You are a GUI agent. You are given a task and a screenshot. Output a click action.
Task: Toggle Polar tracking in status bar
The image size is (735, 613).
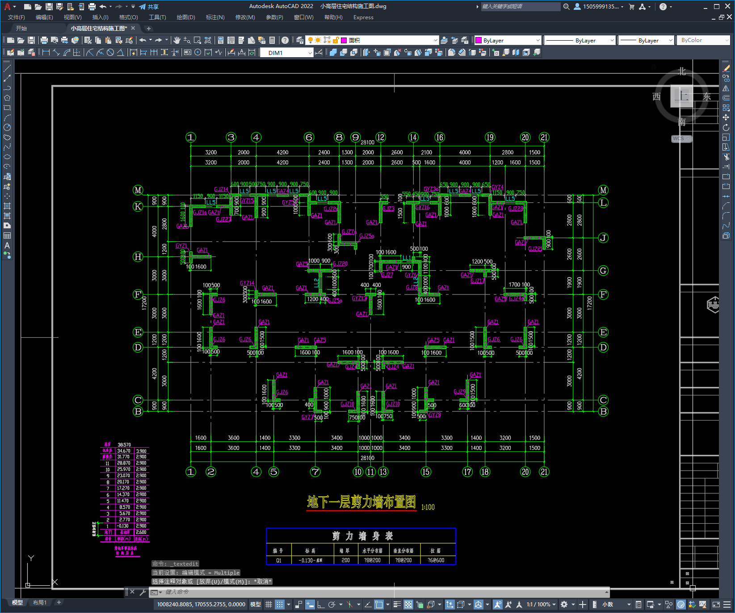[x=332, y=605]
